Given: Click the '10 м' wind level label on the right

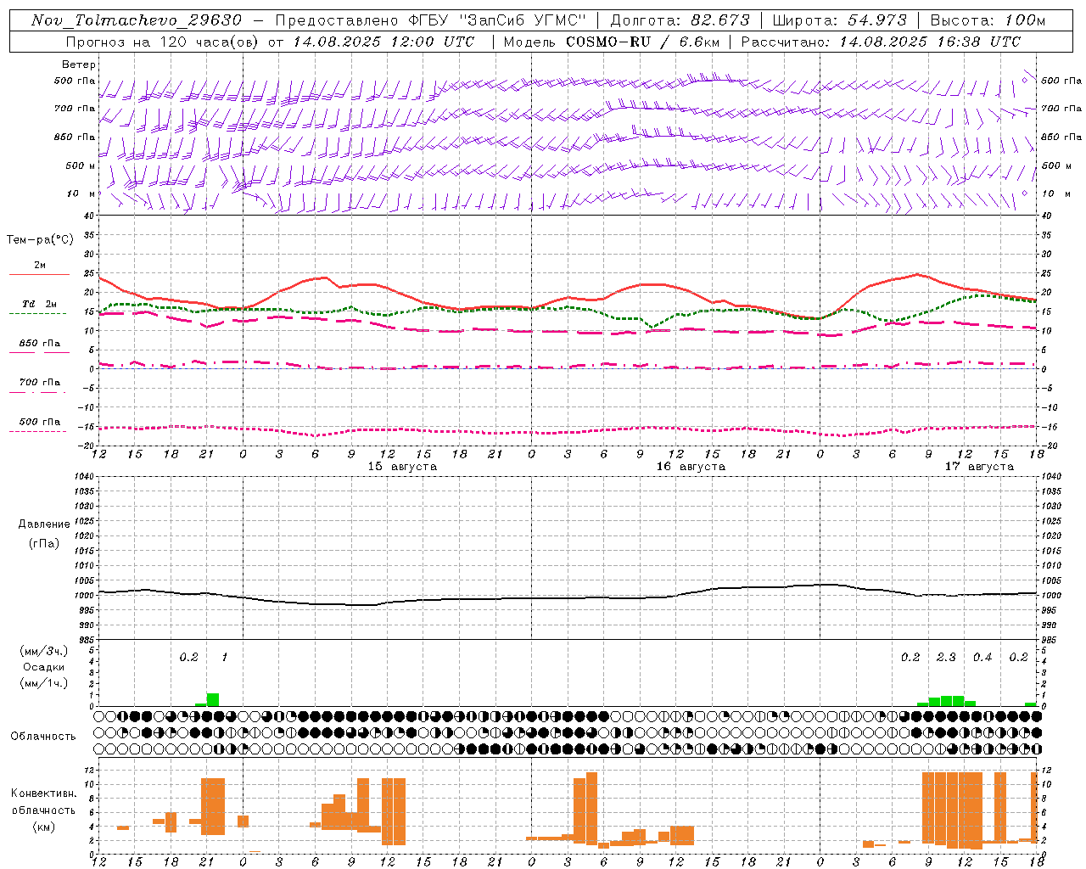Looking at the screenshot, I should [1057, 194].
